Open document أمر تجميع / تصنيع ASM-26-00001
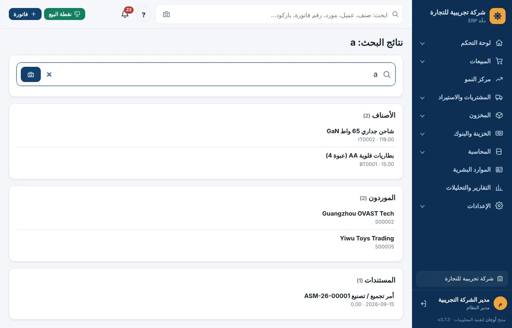 click(x=206, y=300)
